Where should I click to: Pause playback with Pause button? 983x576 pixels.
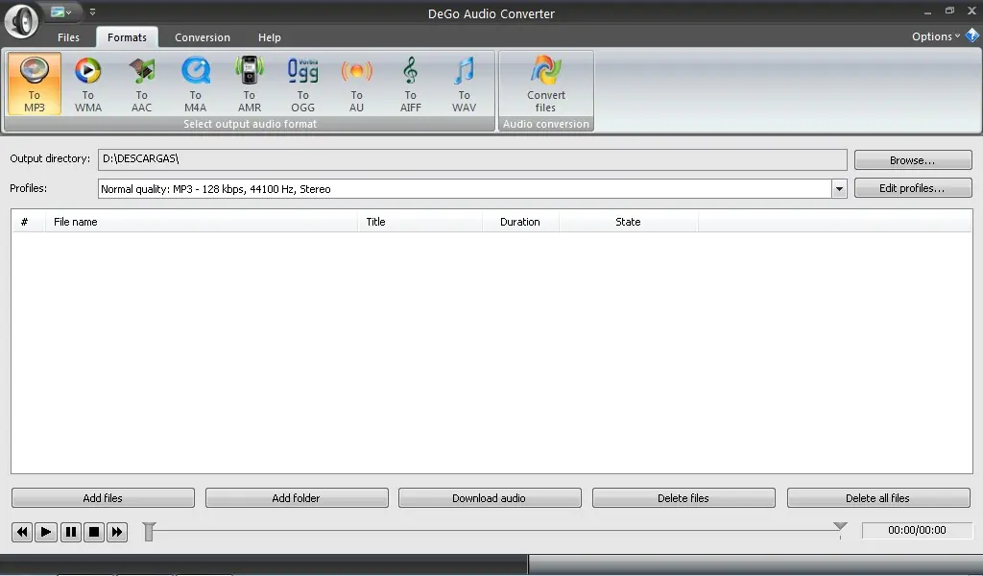pos(70,532)
